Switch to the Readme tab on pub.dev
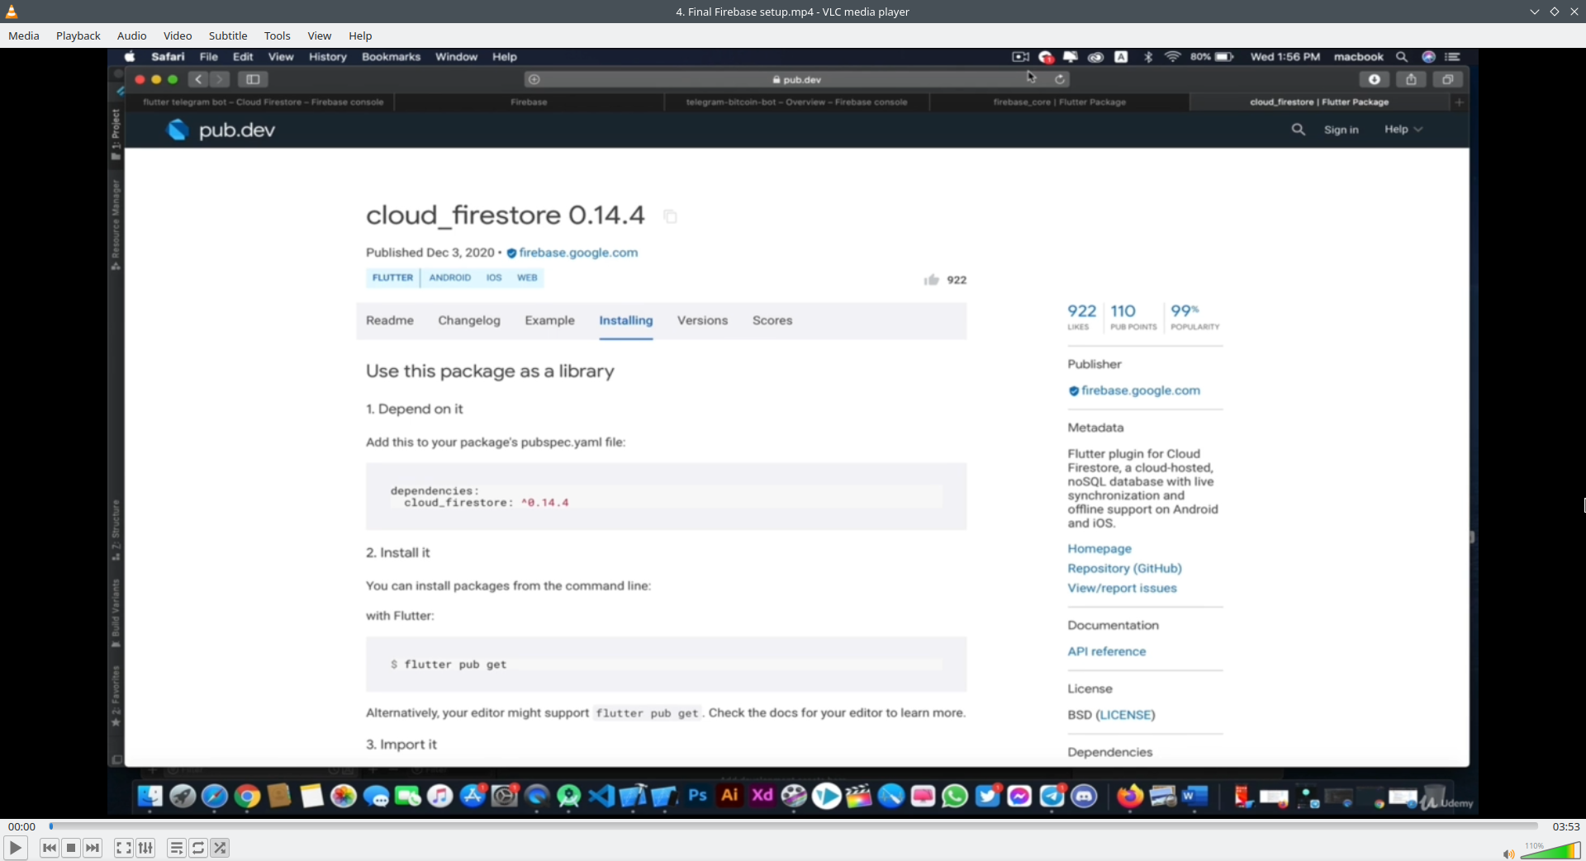Viewport: 1586px width, 861px height. pos(390,320)
